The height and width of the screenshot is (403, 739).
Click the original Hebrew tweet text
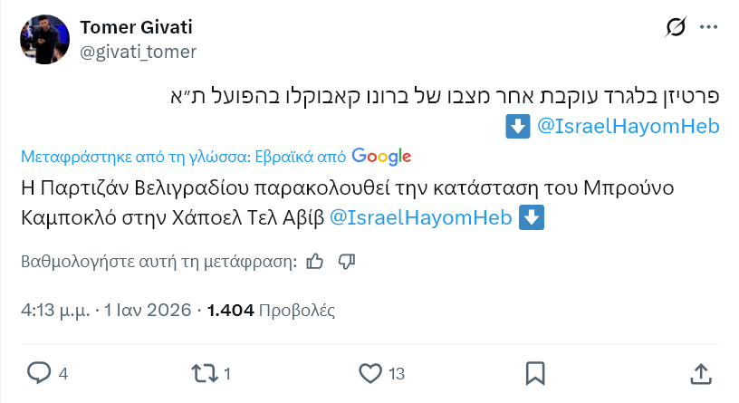tap(444, 94)
